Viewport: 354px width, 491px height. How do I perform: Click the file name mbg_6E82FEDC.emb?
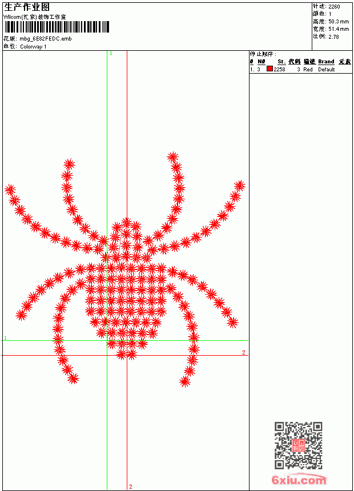click(46, 39)
